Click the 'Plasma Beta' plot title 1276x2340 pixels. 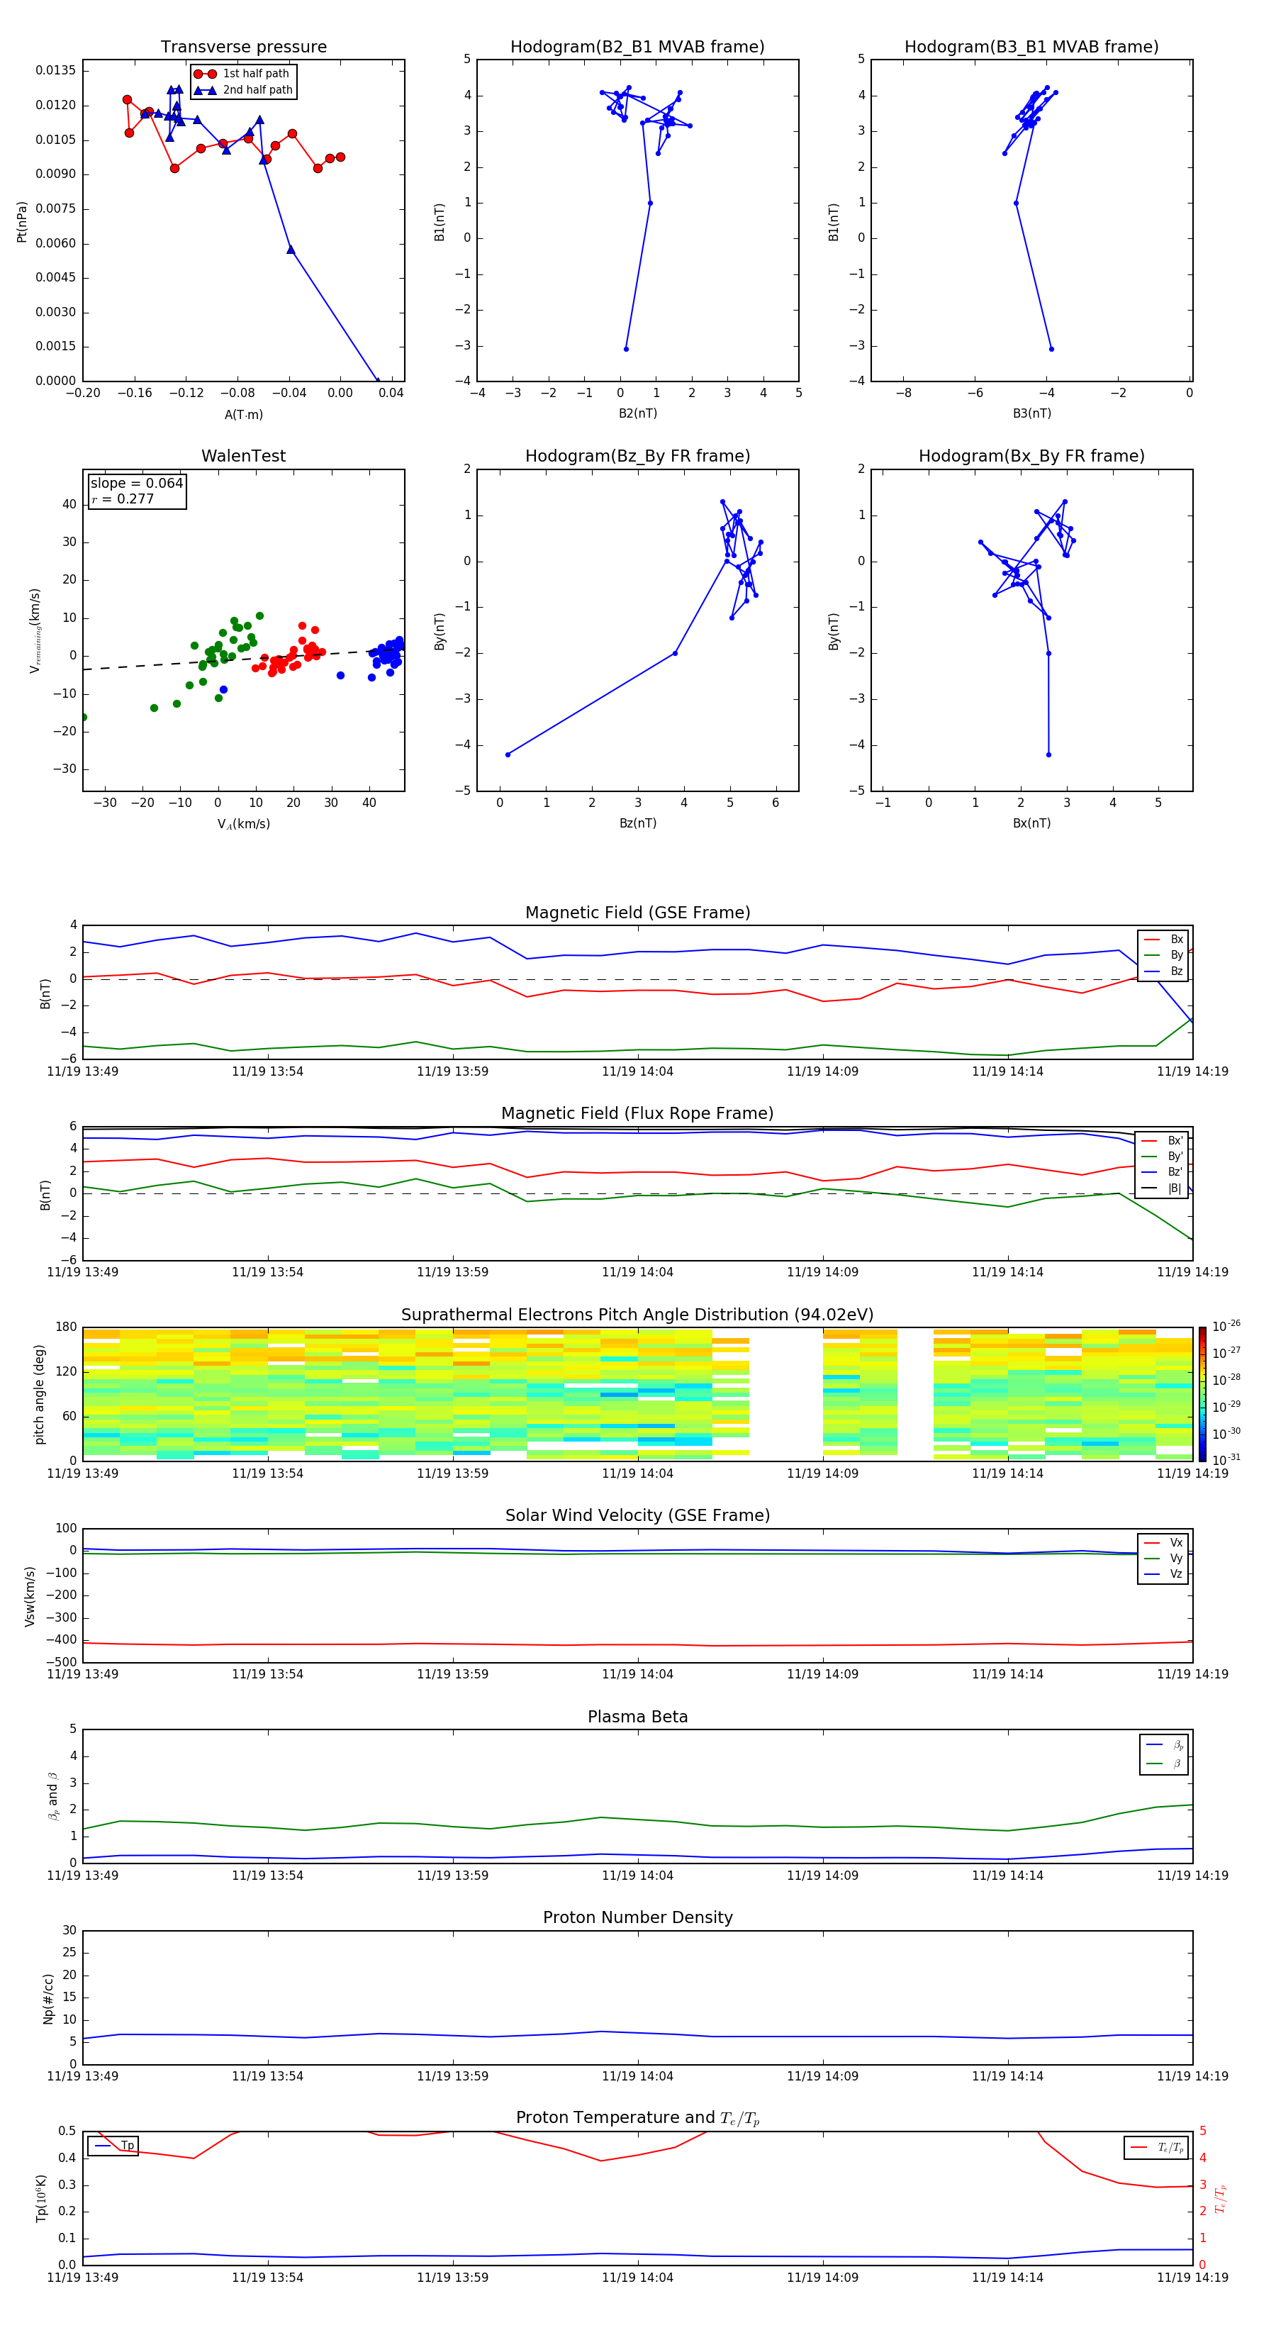637,1717
